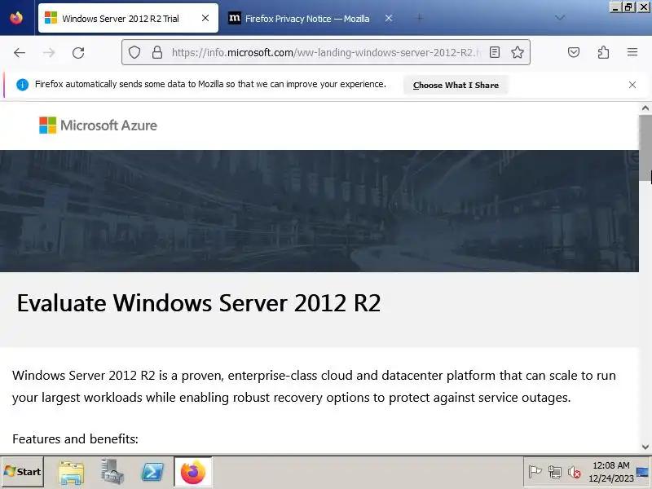
Task: Click into the URL address bar
Action: pyautogui.click(x=325, y=52)
